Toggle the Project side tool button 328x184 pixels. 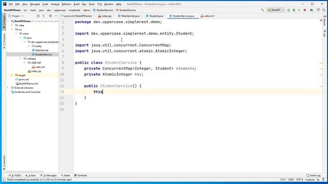point(4,21)
